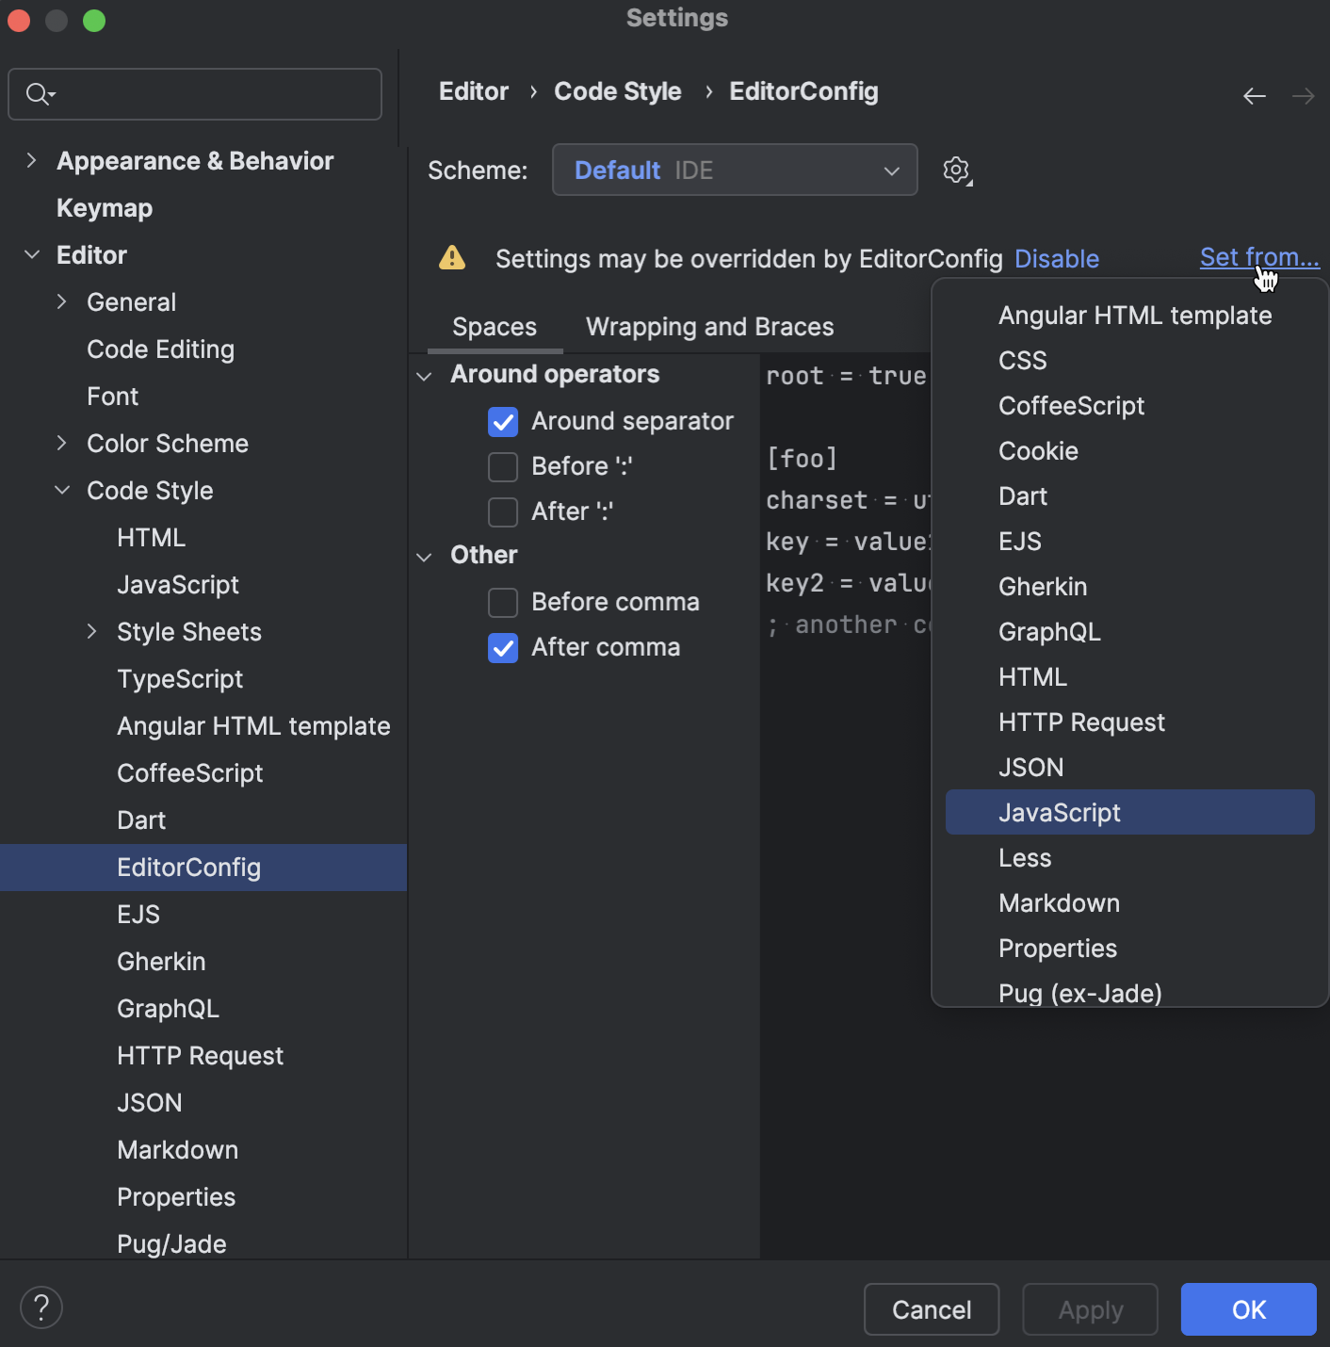The width and height of the screenshot is (1330, 1347).
Task: Collapse the Other section
Action: [425, 556]
